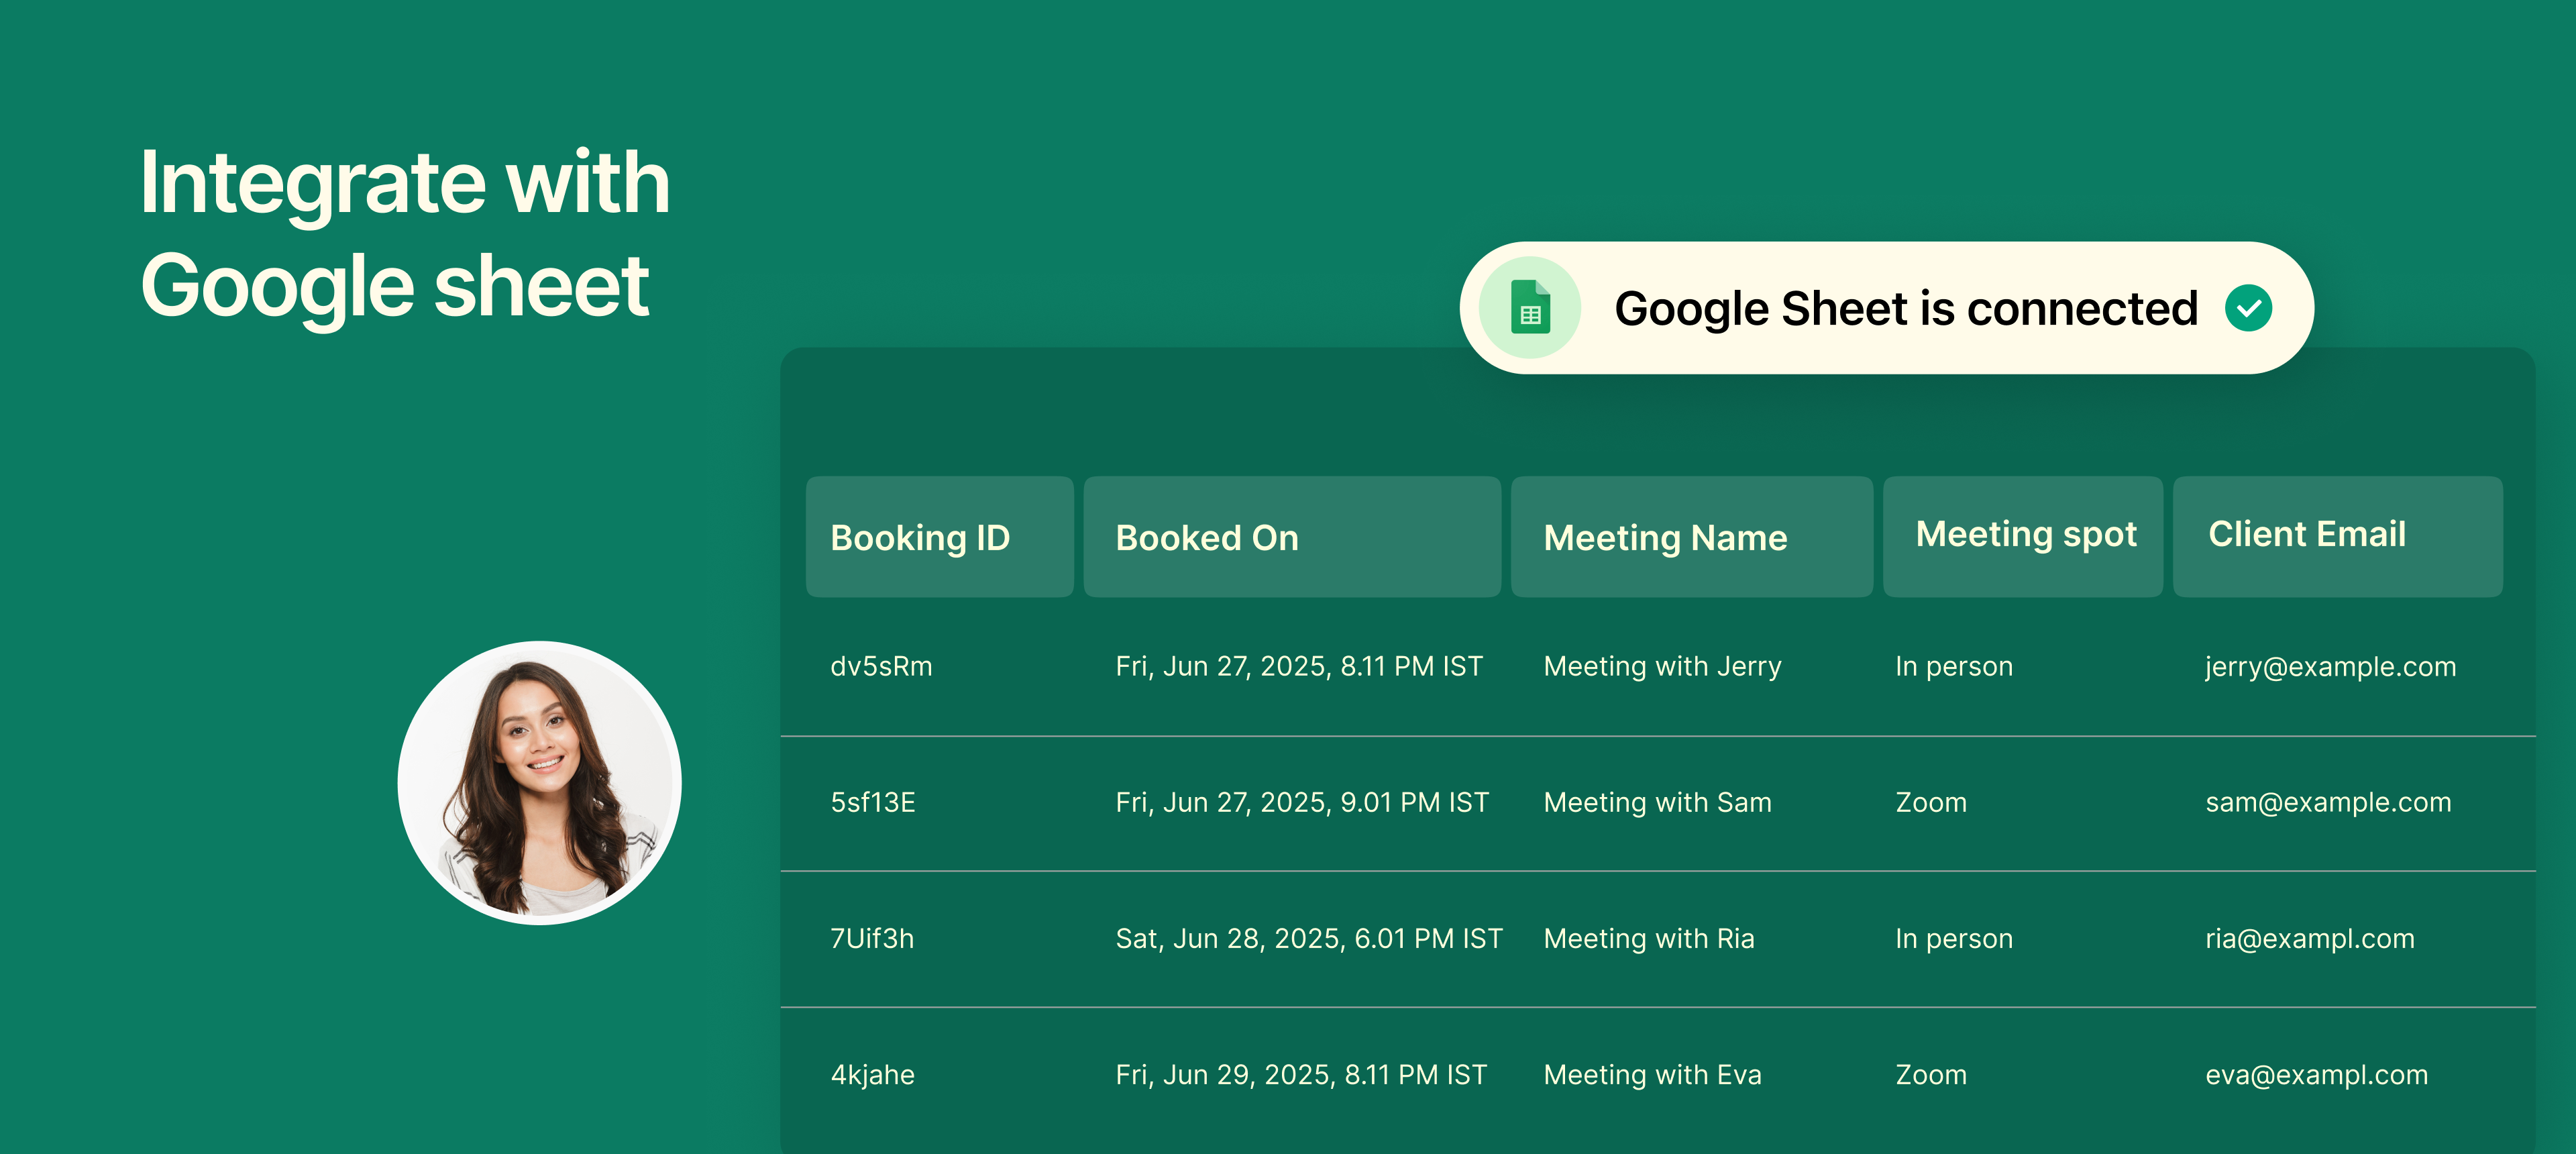This screenshot has width=2576, height=1154.
Task: Click date 'Fri, Jun 29, 2025, 8.11 PM IST'
Action: click(1301, 1074)
